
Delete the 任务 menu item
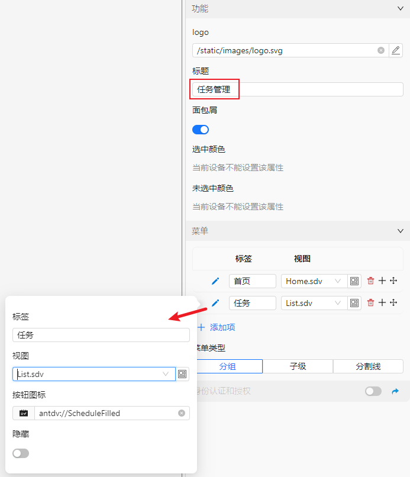click(371, 302)
